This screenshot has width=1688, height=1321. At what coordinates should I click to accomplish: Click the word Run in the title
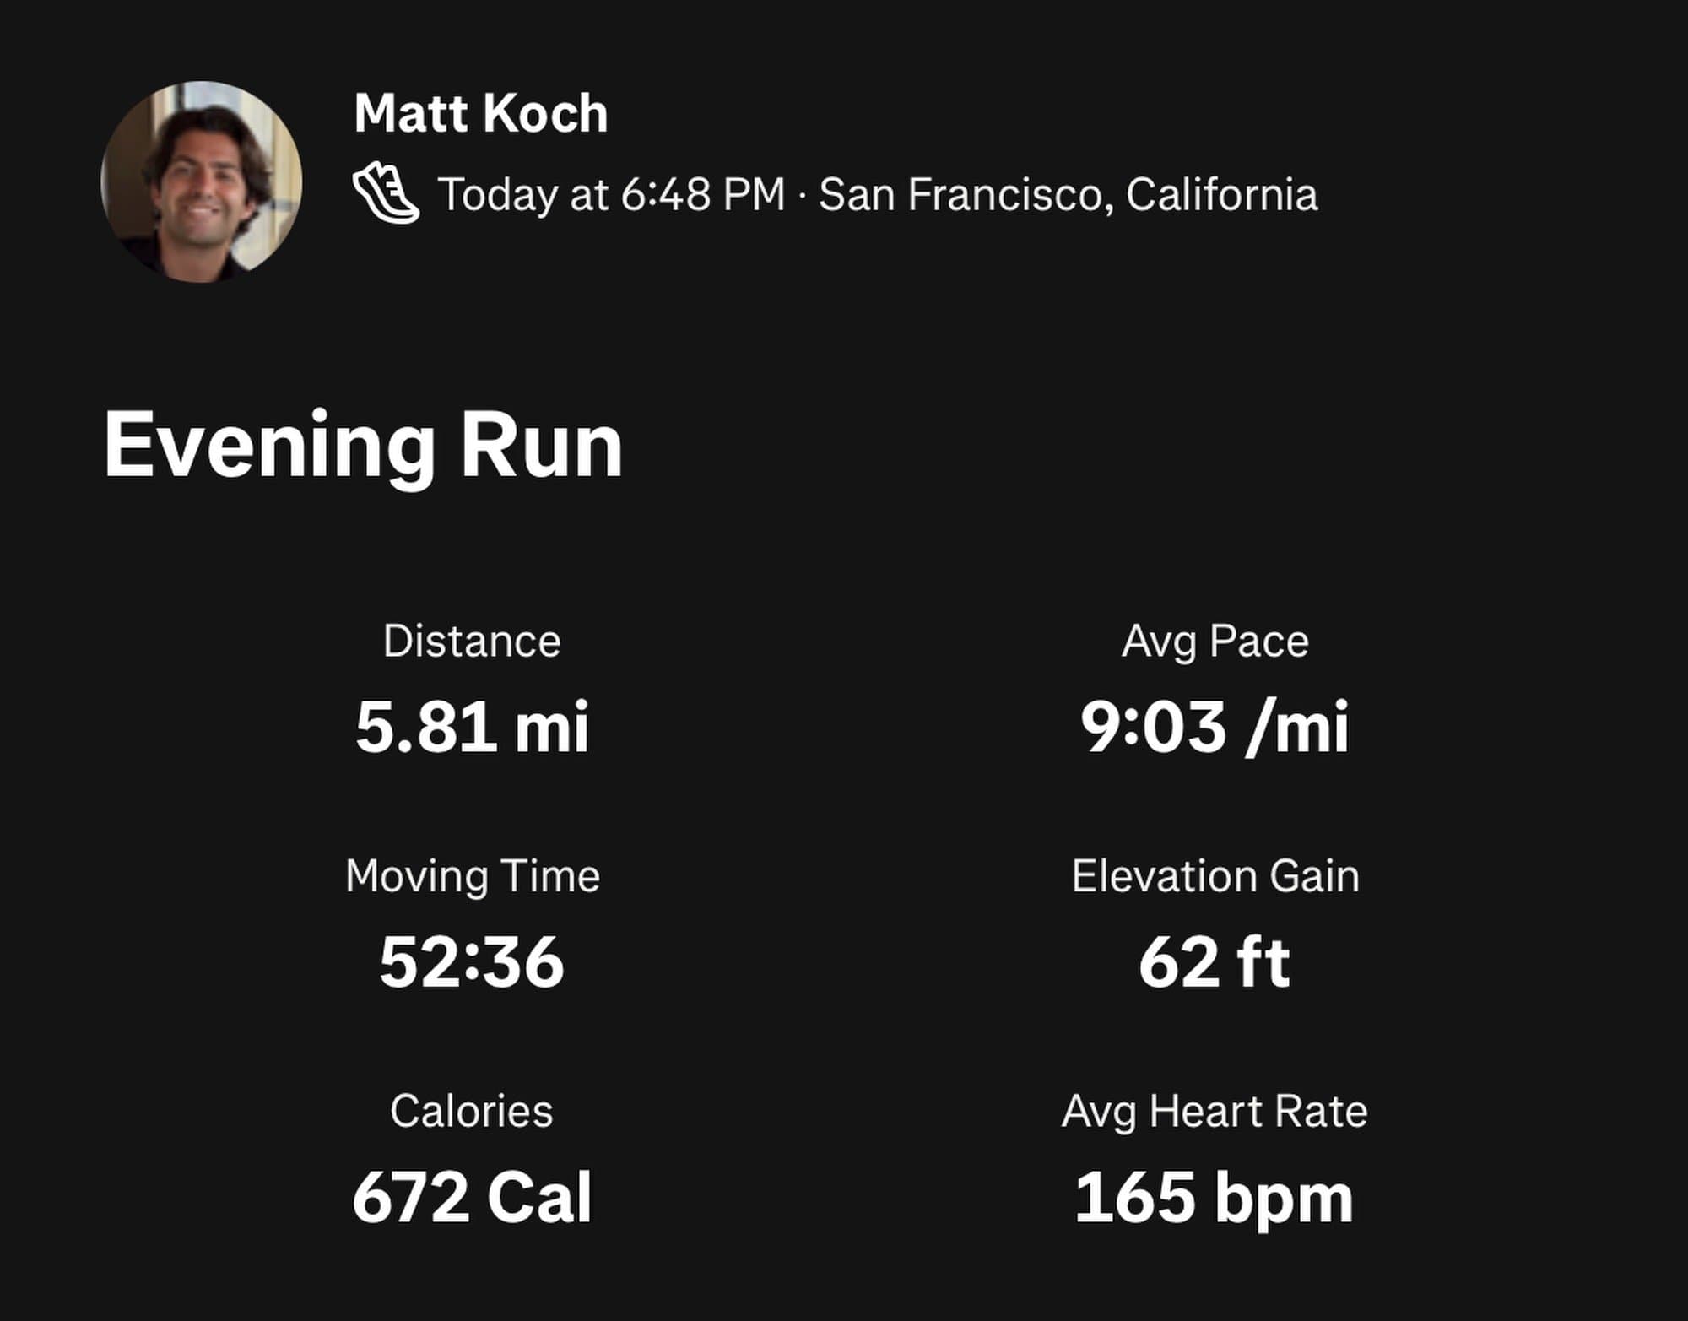(x=541, y=445)
